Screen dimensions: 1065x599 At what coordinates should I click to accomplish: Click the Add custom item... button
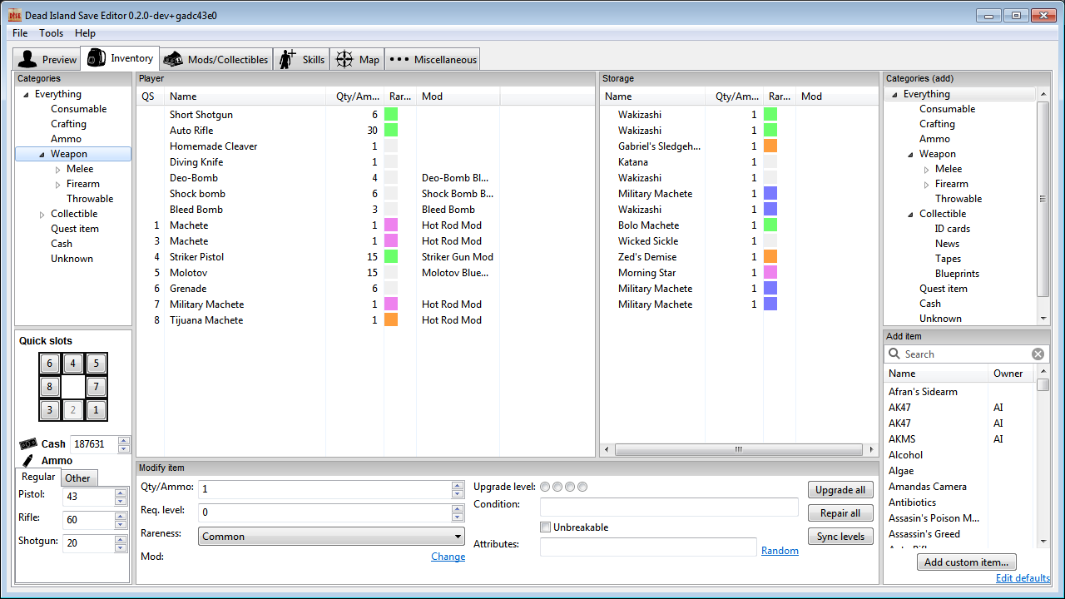click(968, 562)
